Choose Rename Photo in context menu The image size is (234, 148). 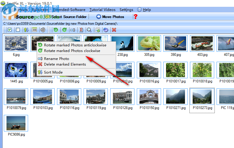click(76, 58)
